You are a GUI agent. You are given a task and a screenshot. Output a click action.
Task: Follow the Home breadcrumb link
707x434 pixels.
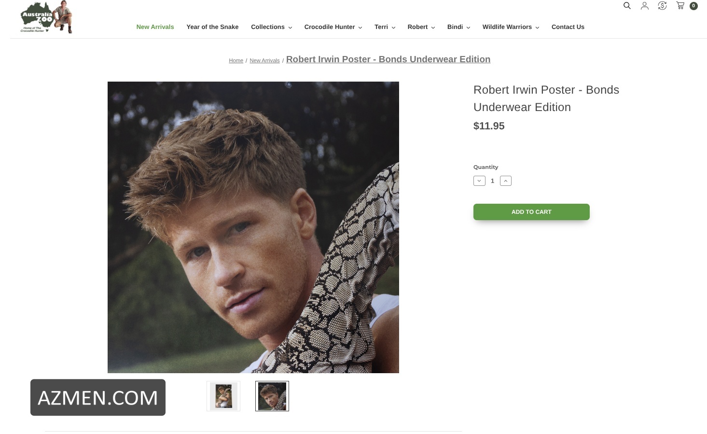236,60
